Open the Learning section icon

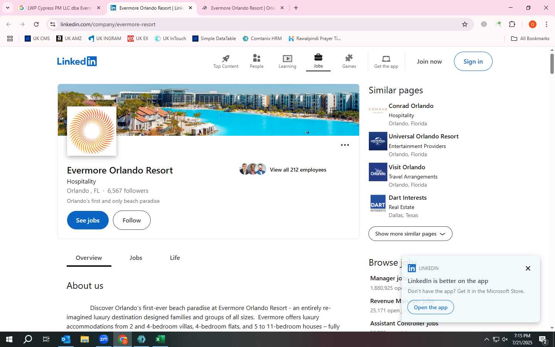[288, 58]
